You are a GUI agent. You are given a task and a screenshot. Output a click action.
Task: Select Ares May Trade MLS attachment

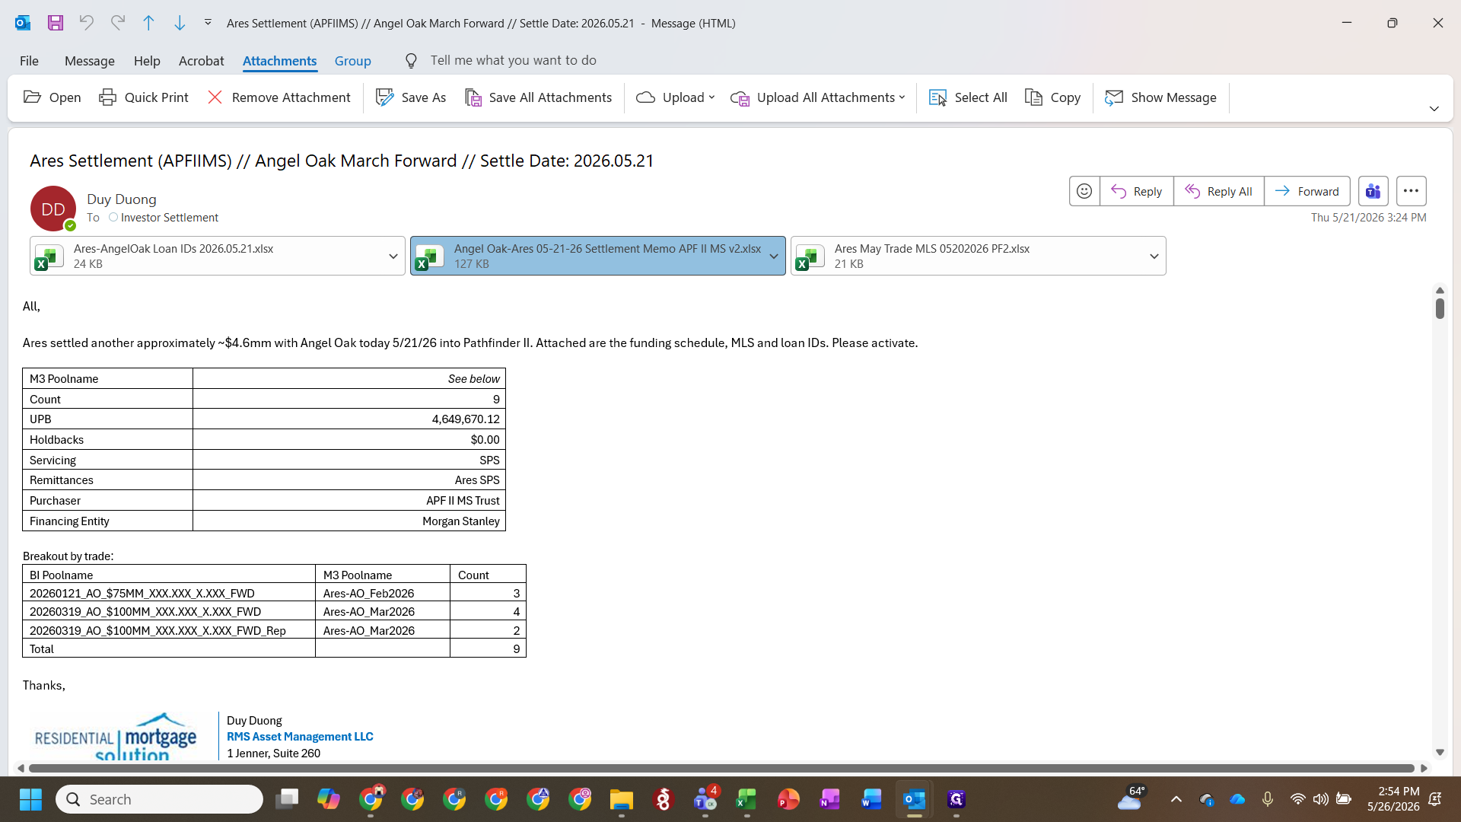pos(966,256)
